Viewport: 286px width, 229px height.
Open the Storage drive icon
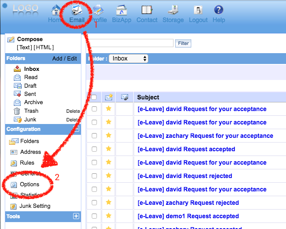pos(173,10)
